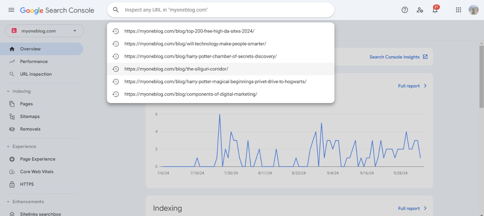The width and height of the screenshot is (484, 216).
Task: Click the Removals sidebar icon
Action: click(12, 129)
